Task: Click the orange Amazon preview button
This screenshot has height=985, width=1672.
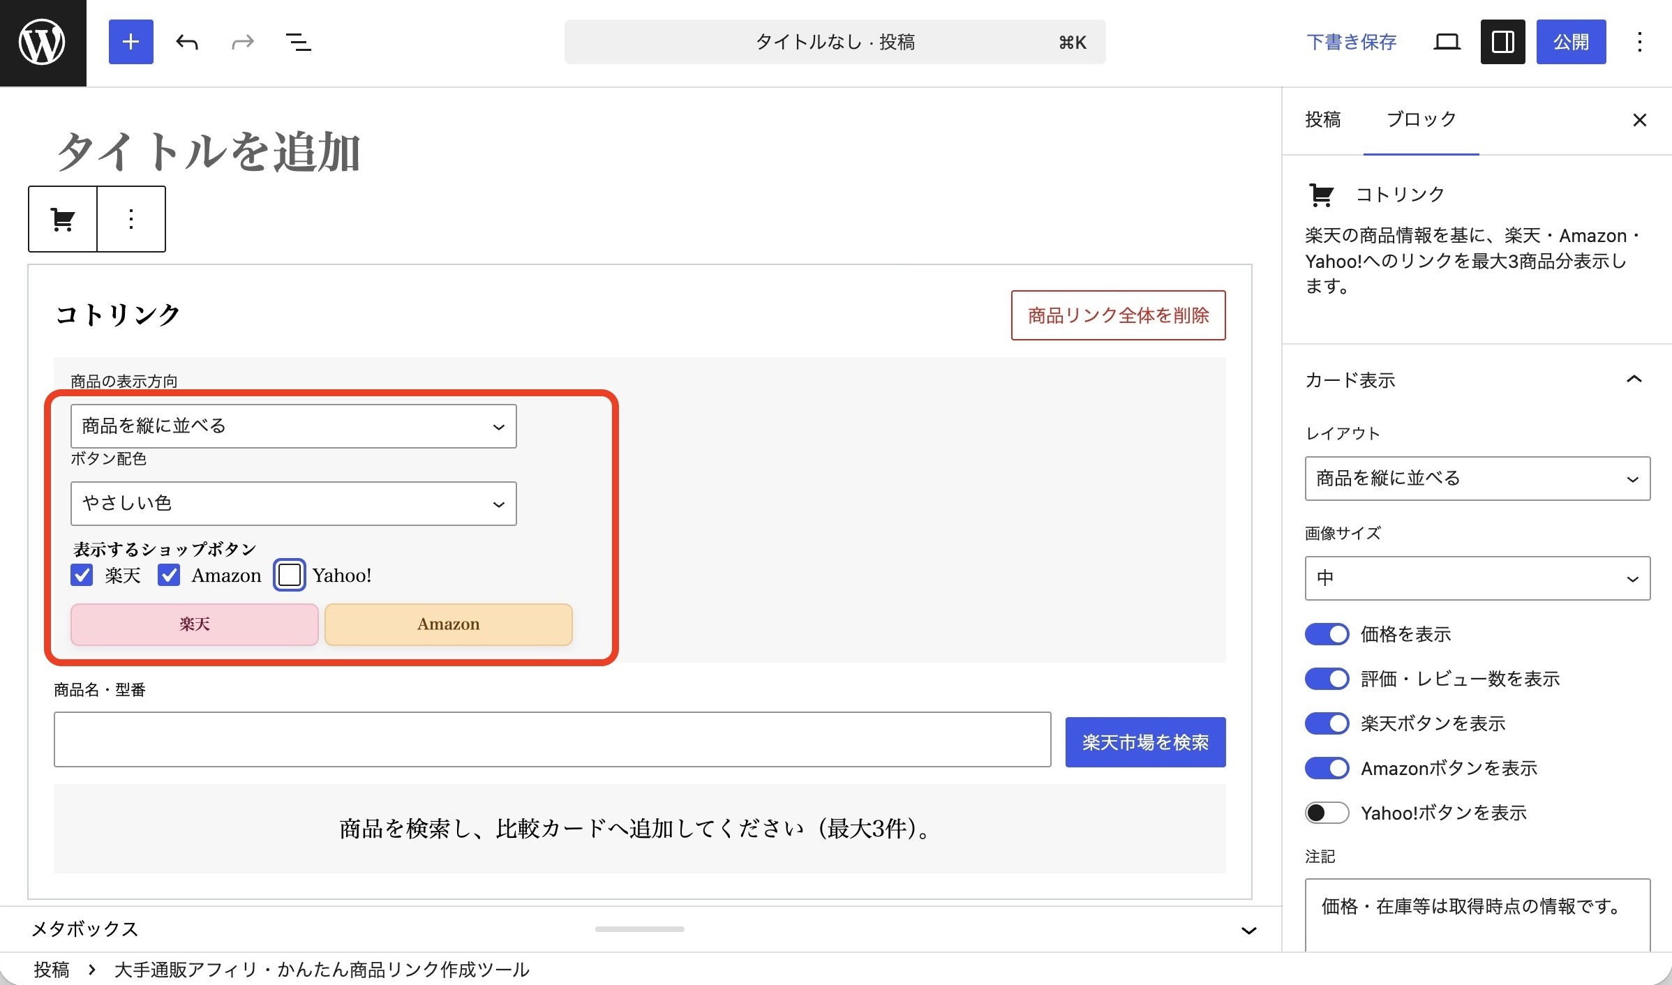Action: pos(449,624)
